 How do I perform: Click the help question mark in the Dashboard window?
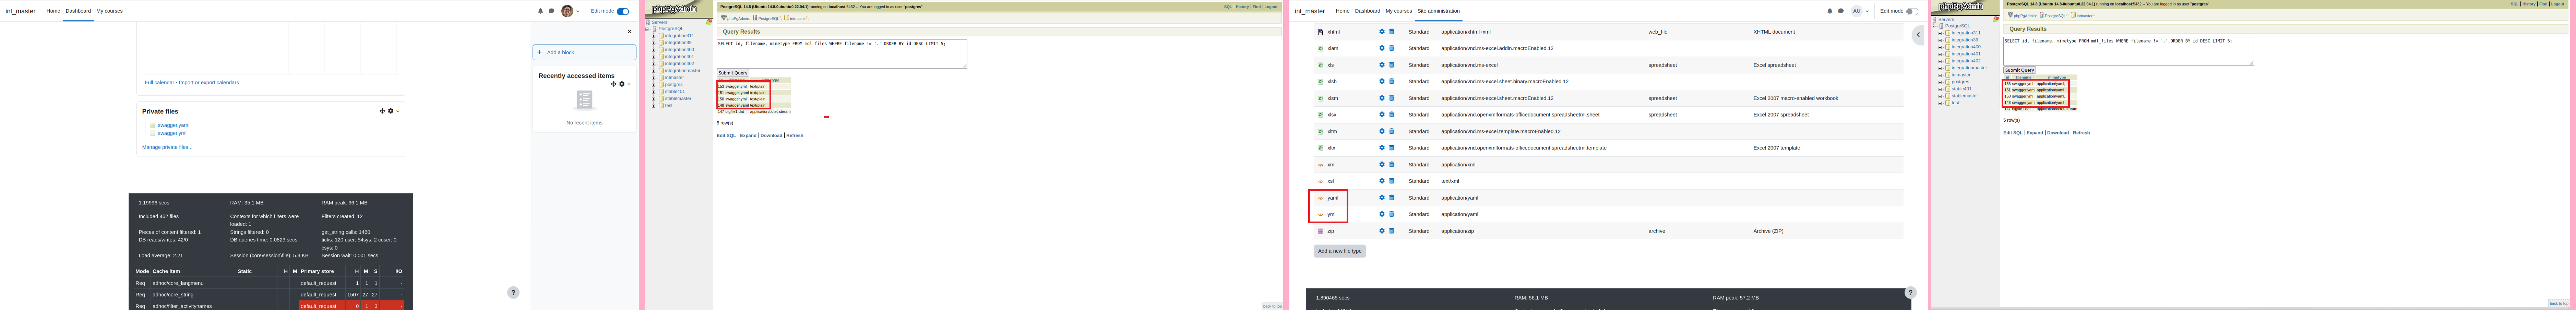pos(513,293)
